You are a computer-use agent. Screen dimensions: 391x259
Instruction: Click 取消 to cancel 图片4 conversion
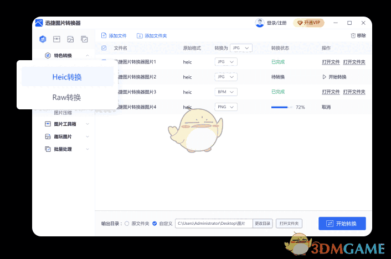pyautogui.click(x=326, y=107)
